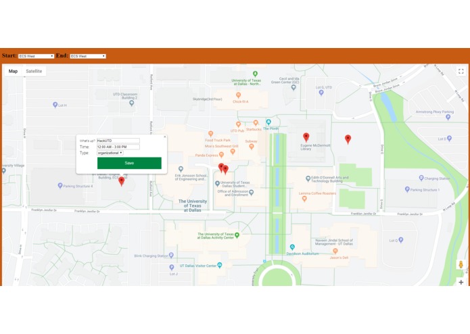Click the Naveen Jindal School of Management label
This screenshot has height=334, width=470.
[334, 242]
